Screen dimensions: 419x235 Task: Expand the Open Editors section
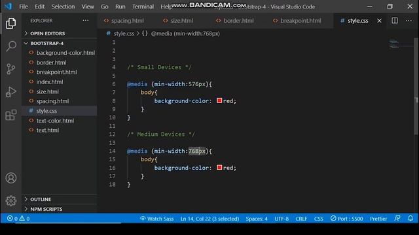(x=60, y=33)
